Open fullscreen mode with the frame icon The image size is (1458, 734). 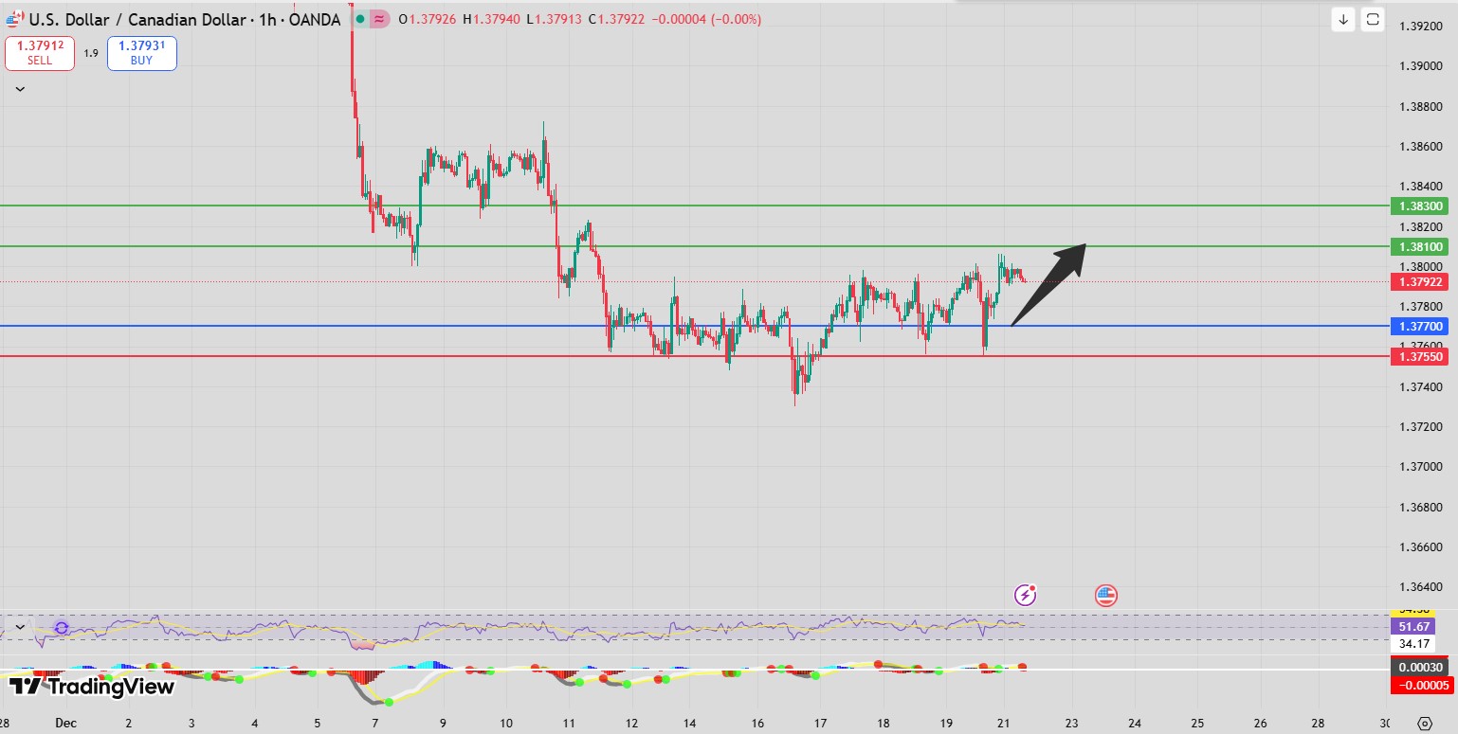1374,19
